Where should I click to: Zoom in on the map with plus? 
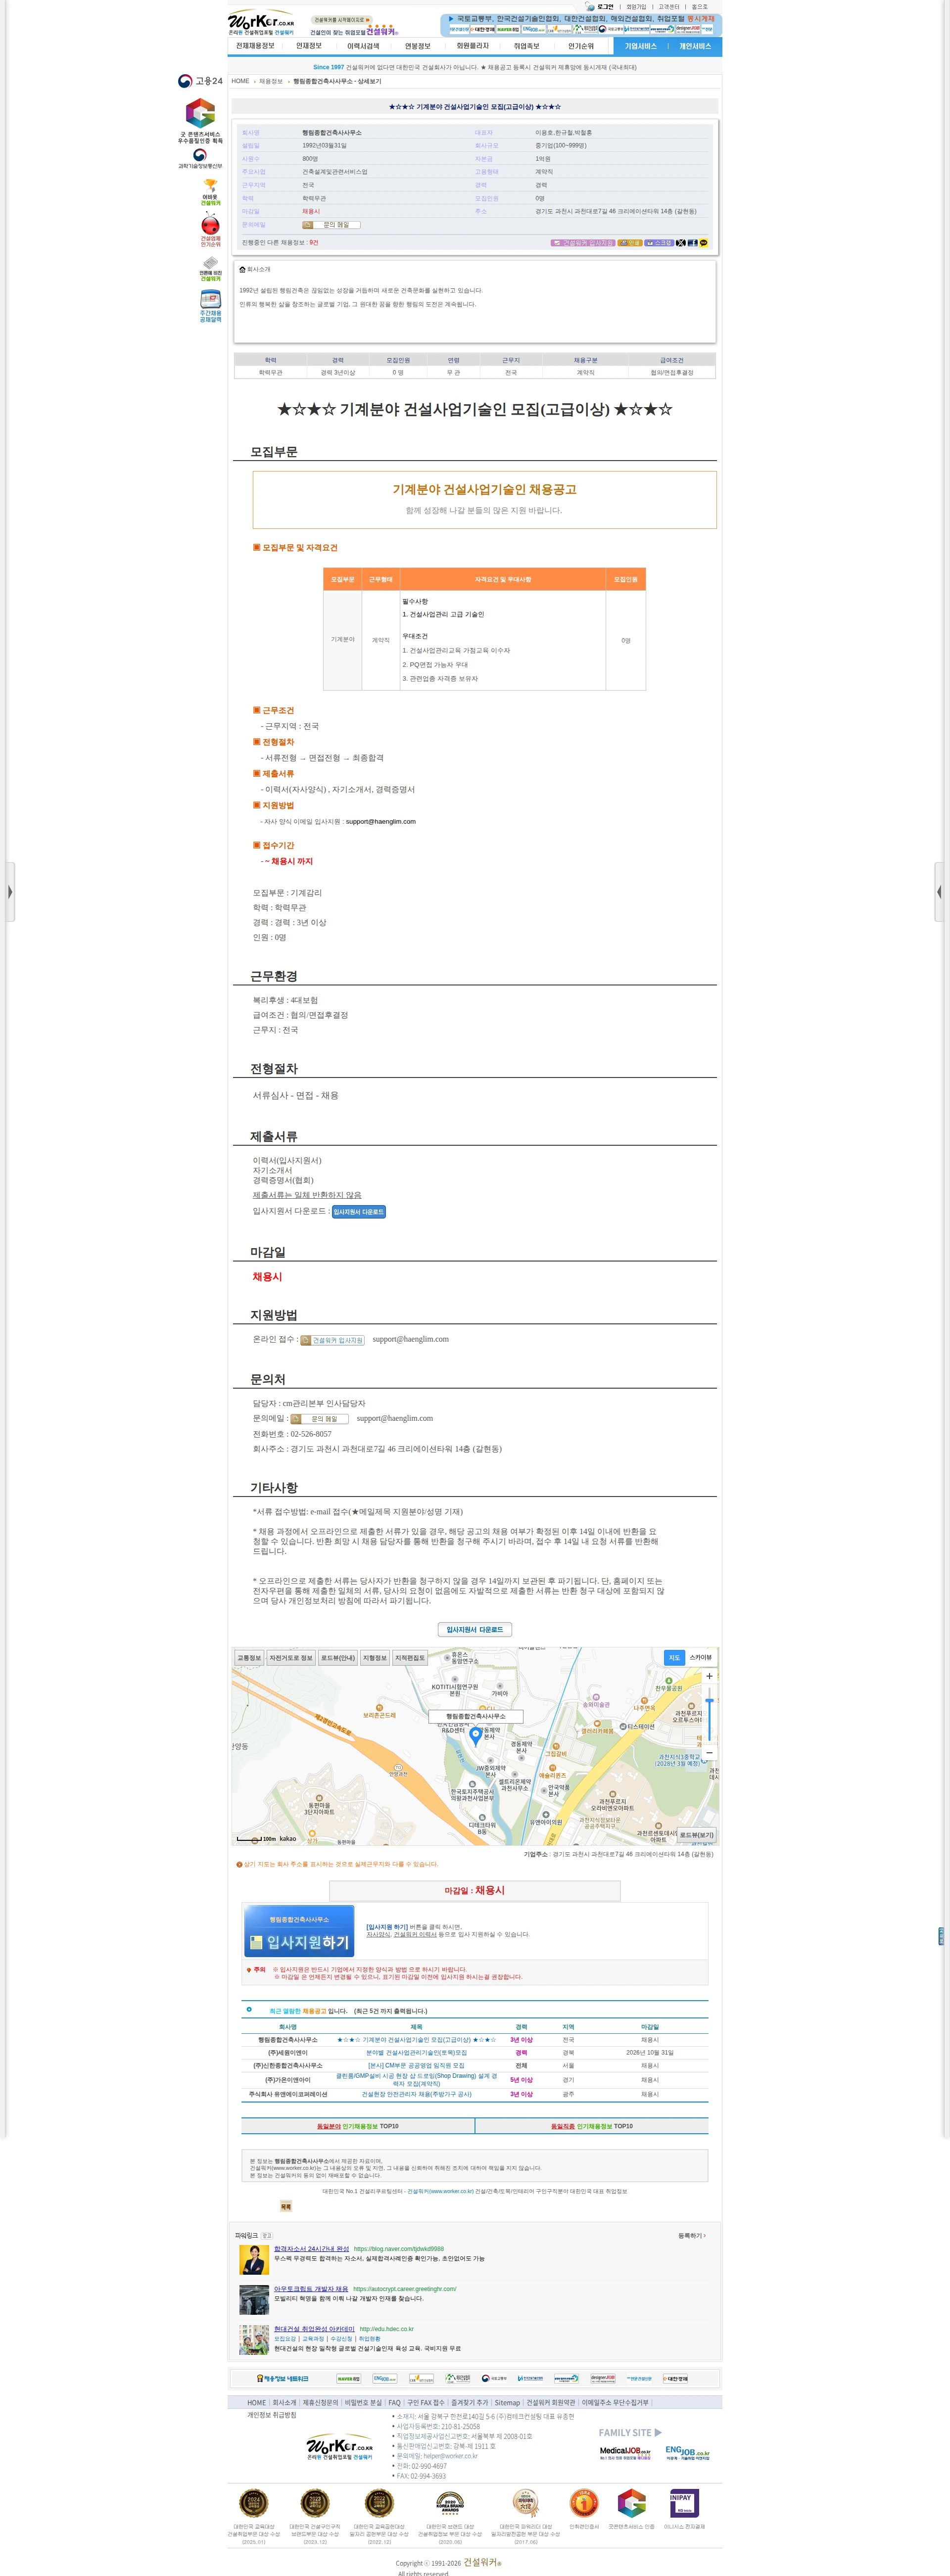(x=709, y=1676)
